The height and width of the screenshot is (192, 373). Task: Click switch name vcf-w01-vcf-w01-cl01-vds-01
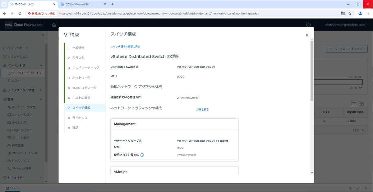click(196, 67)
